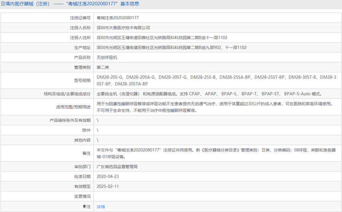
Task: Select the intended use text about 阻塞性睡眠呼吸暂停
Action: (x=215, y=107)
